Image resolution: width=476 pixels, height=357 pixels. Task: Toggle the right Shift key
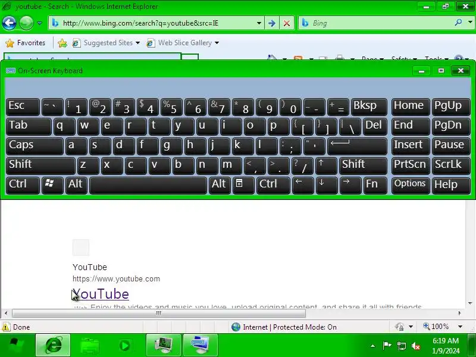(x=363, y=165)
